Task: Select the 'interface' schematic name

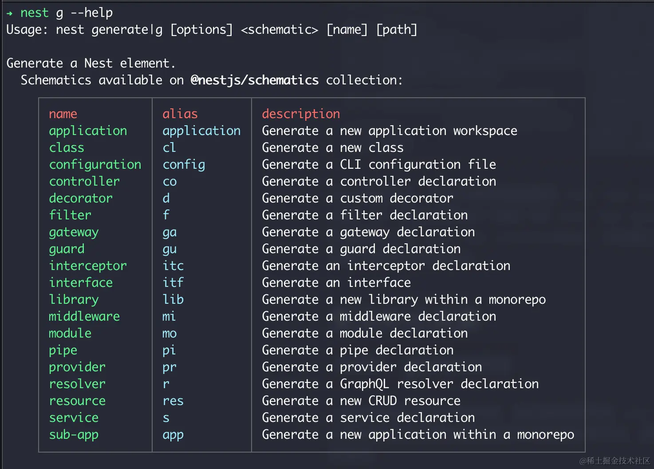Action: [x=81, y=283]
